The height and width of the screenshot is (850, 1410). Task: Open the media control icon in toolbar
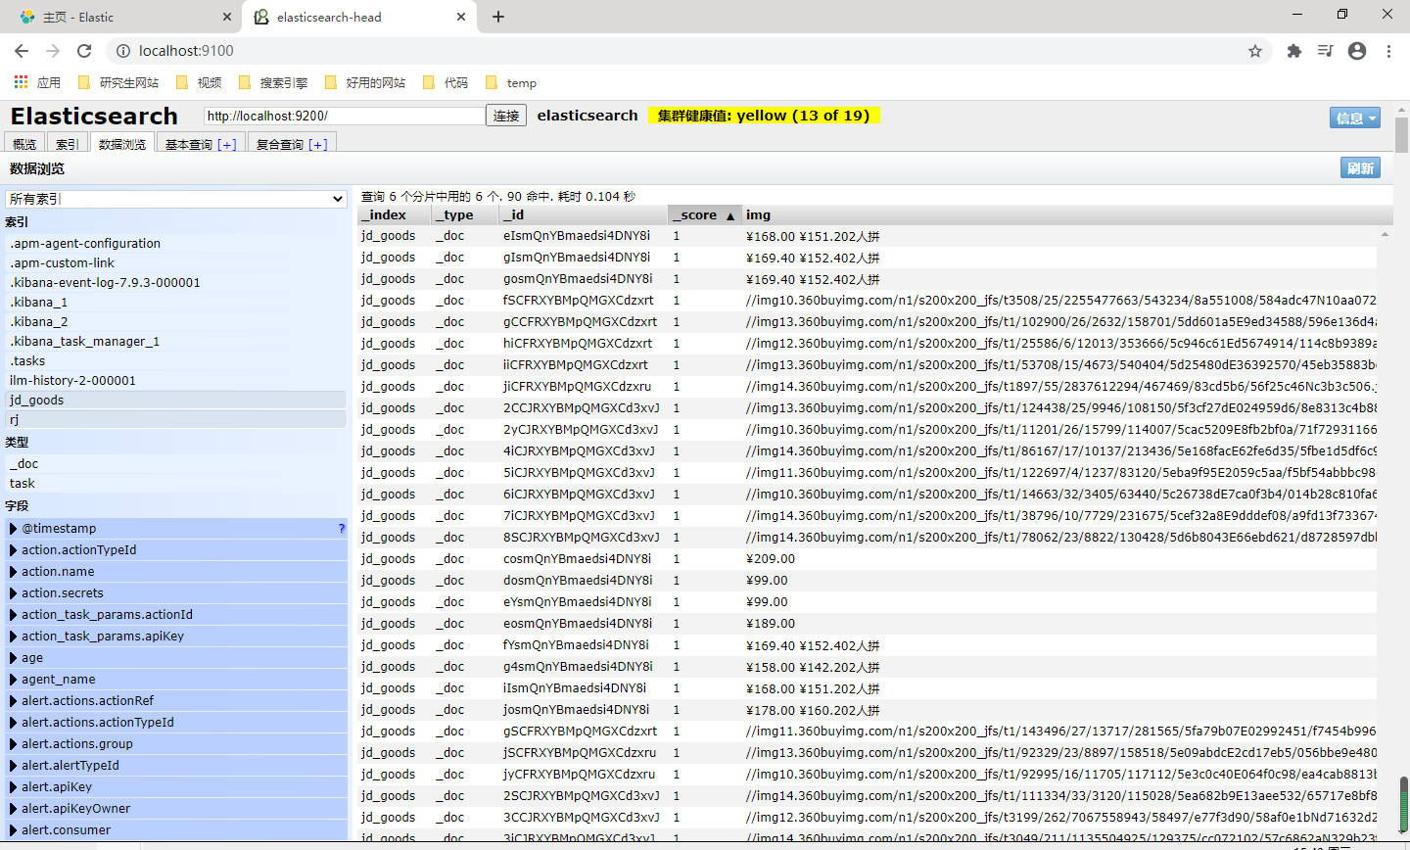1326,51
